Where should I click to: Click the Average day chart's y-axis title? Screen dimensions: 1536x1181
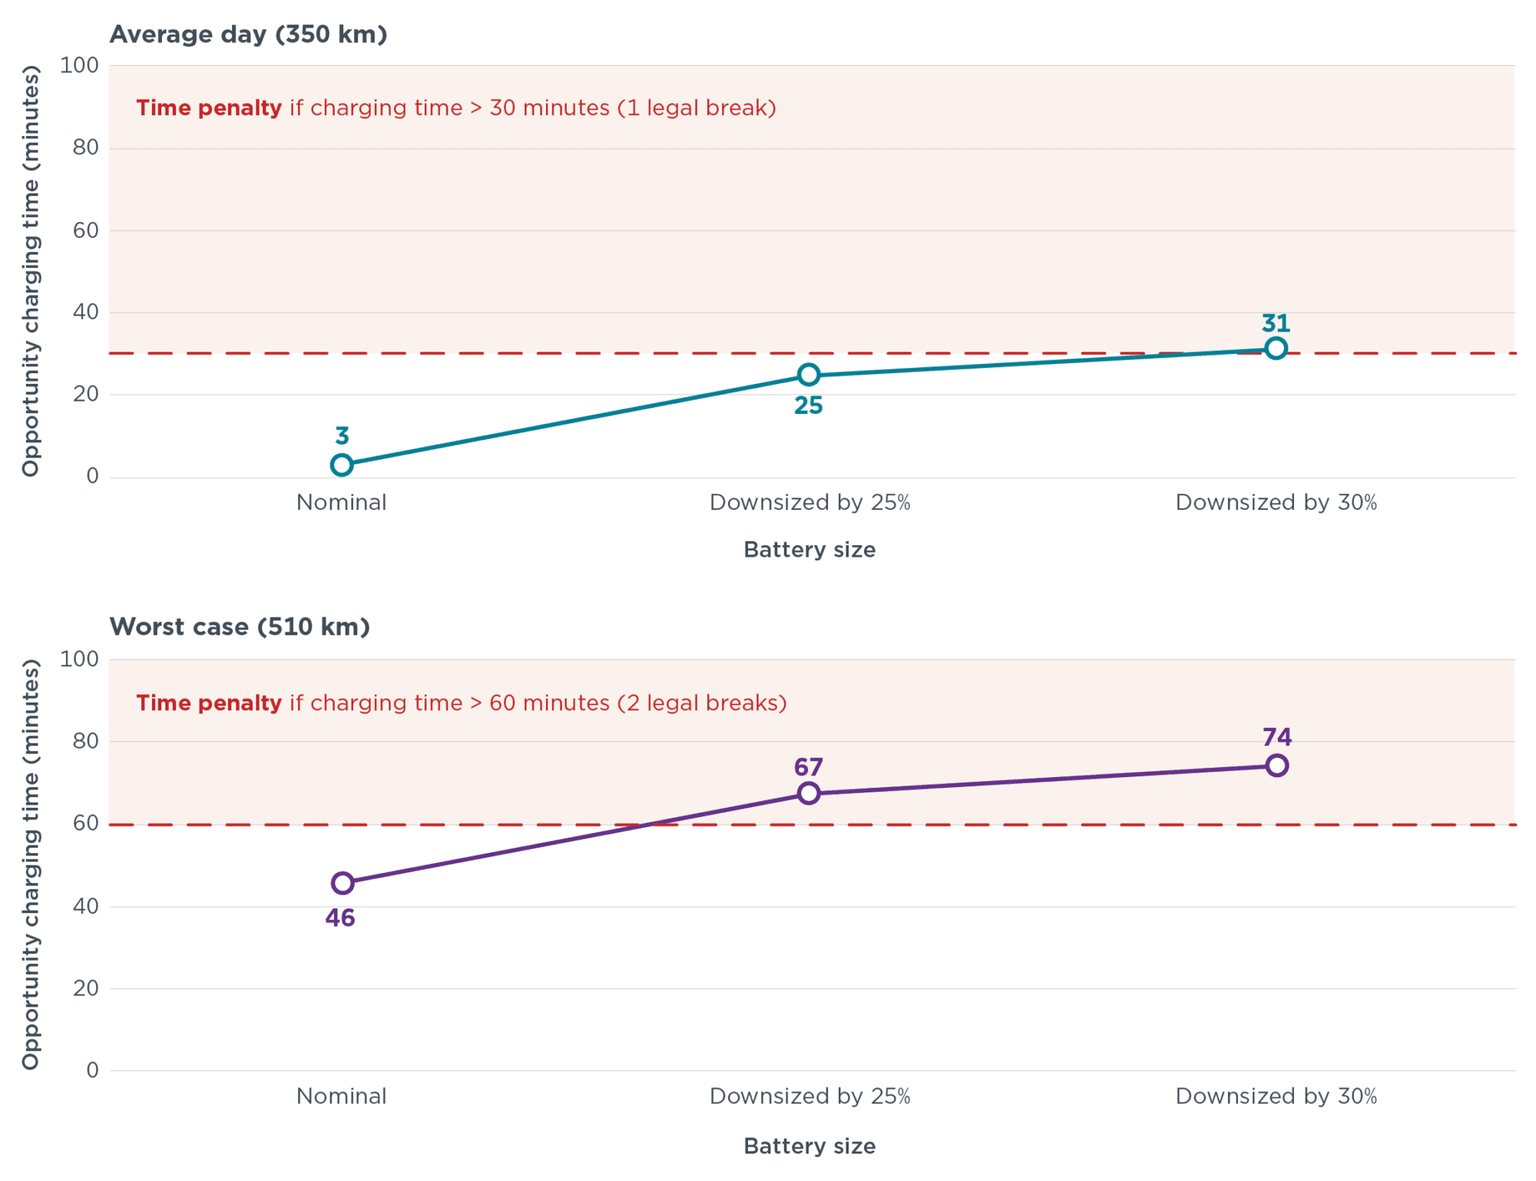(x=30, y=270)
